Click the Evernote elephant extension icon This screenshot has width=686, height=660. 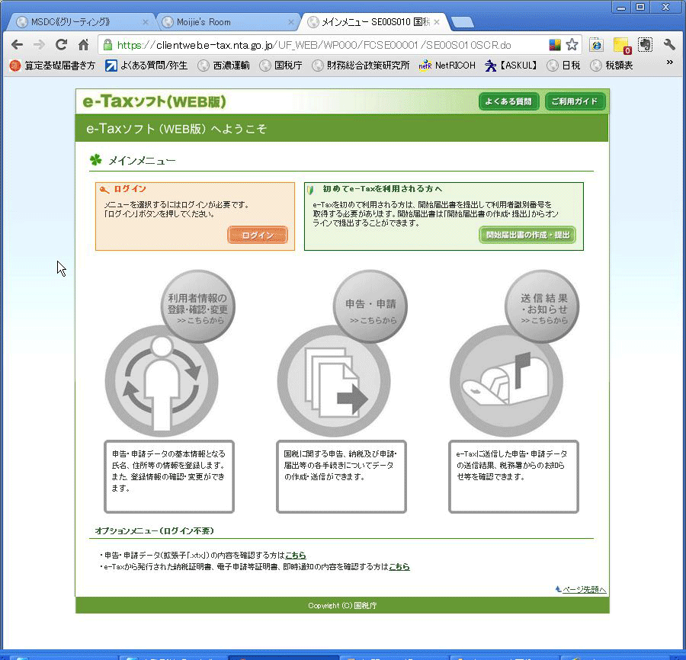(x=646, y=45)
